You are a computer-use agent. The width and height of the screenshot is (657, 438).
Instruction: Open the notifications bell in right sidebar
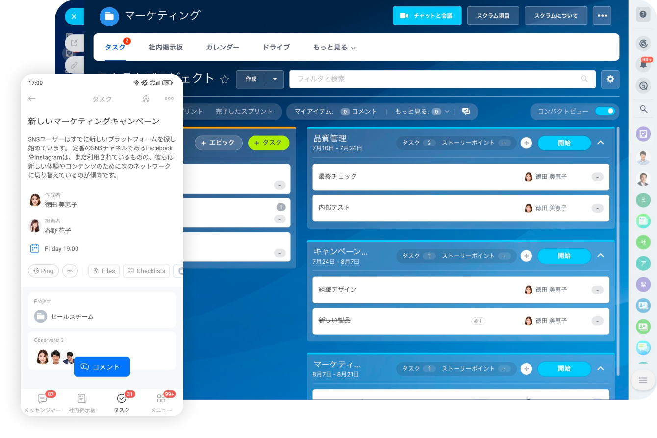click(x=643, y=64)
